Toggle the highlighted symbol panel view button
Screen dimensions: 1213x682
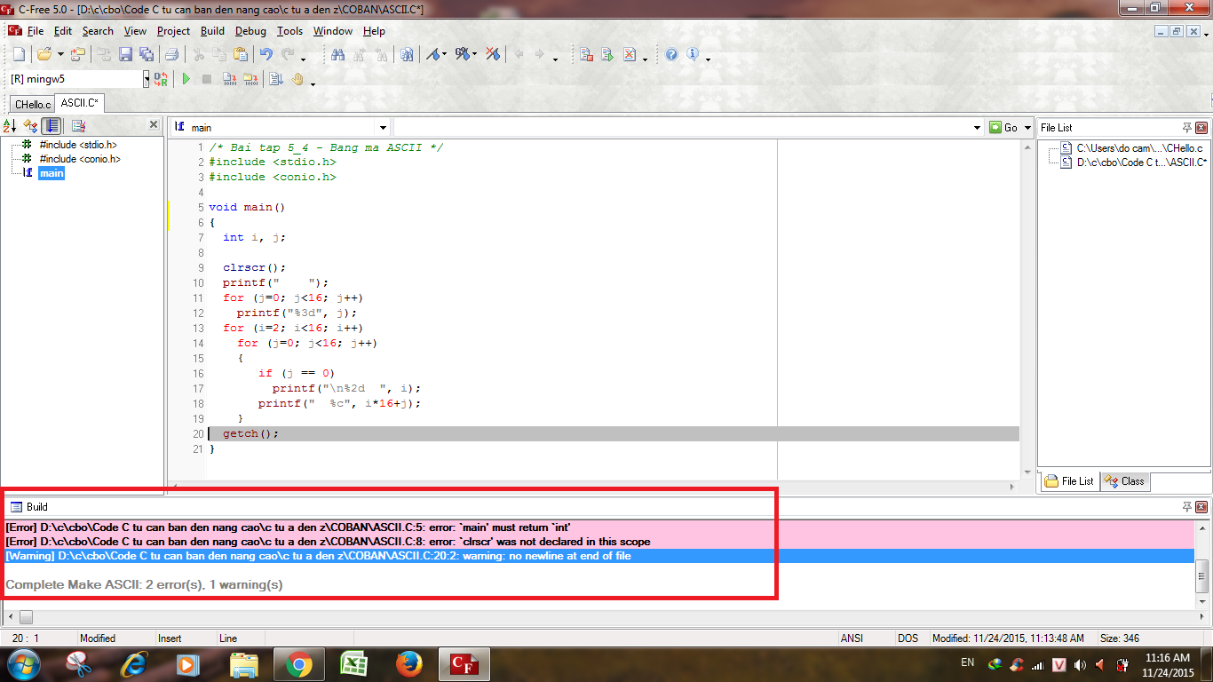point(52,126)
